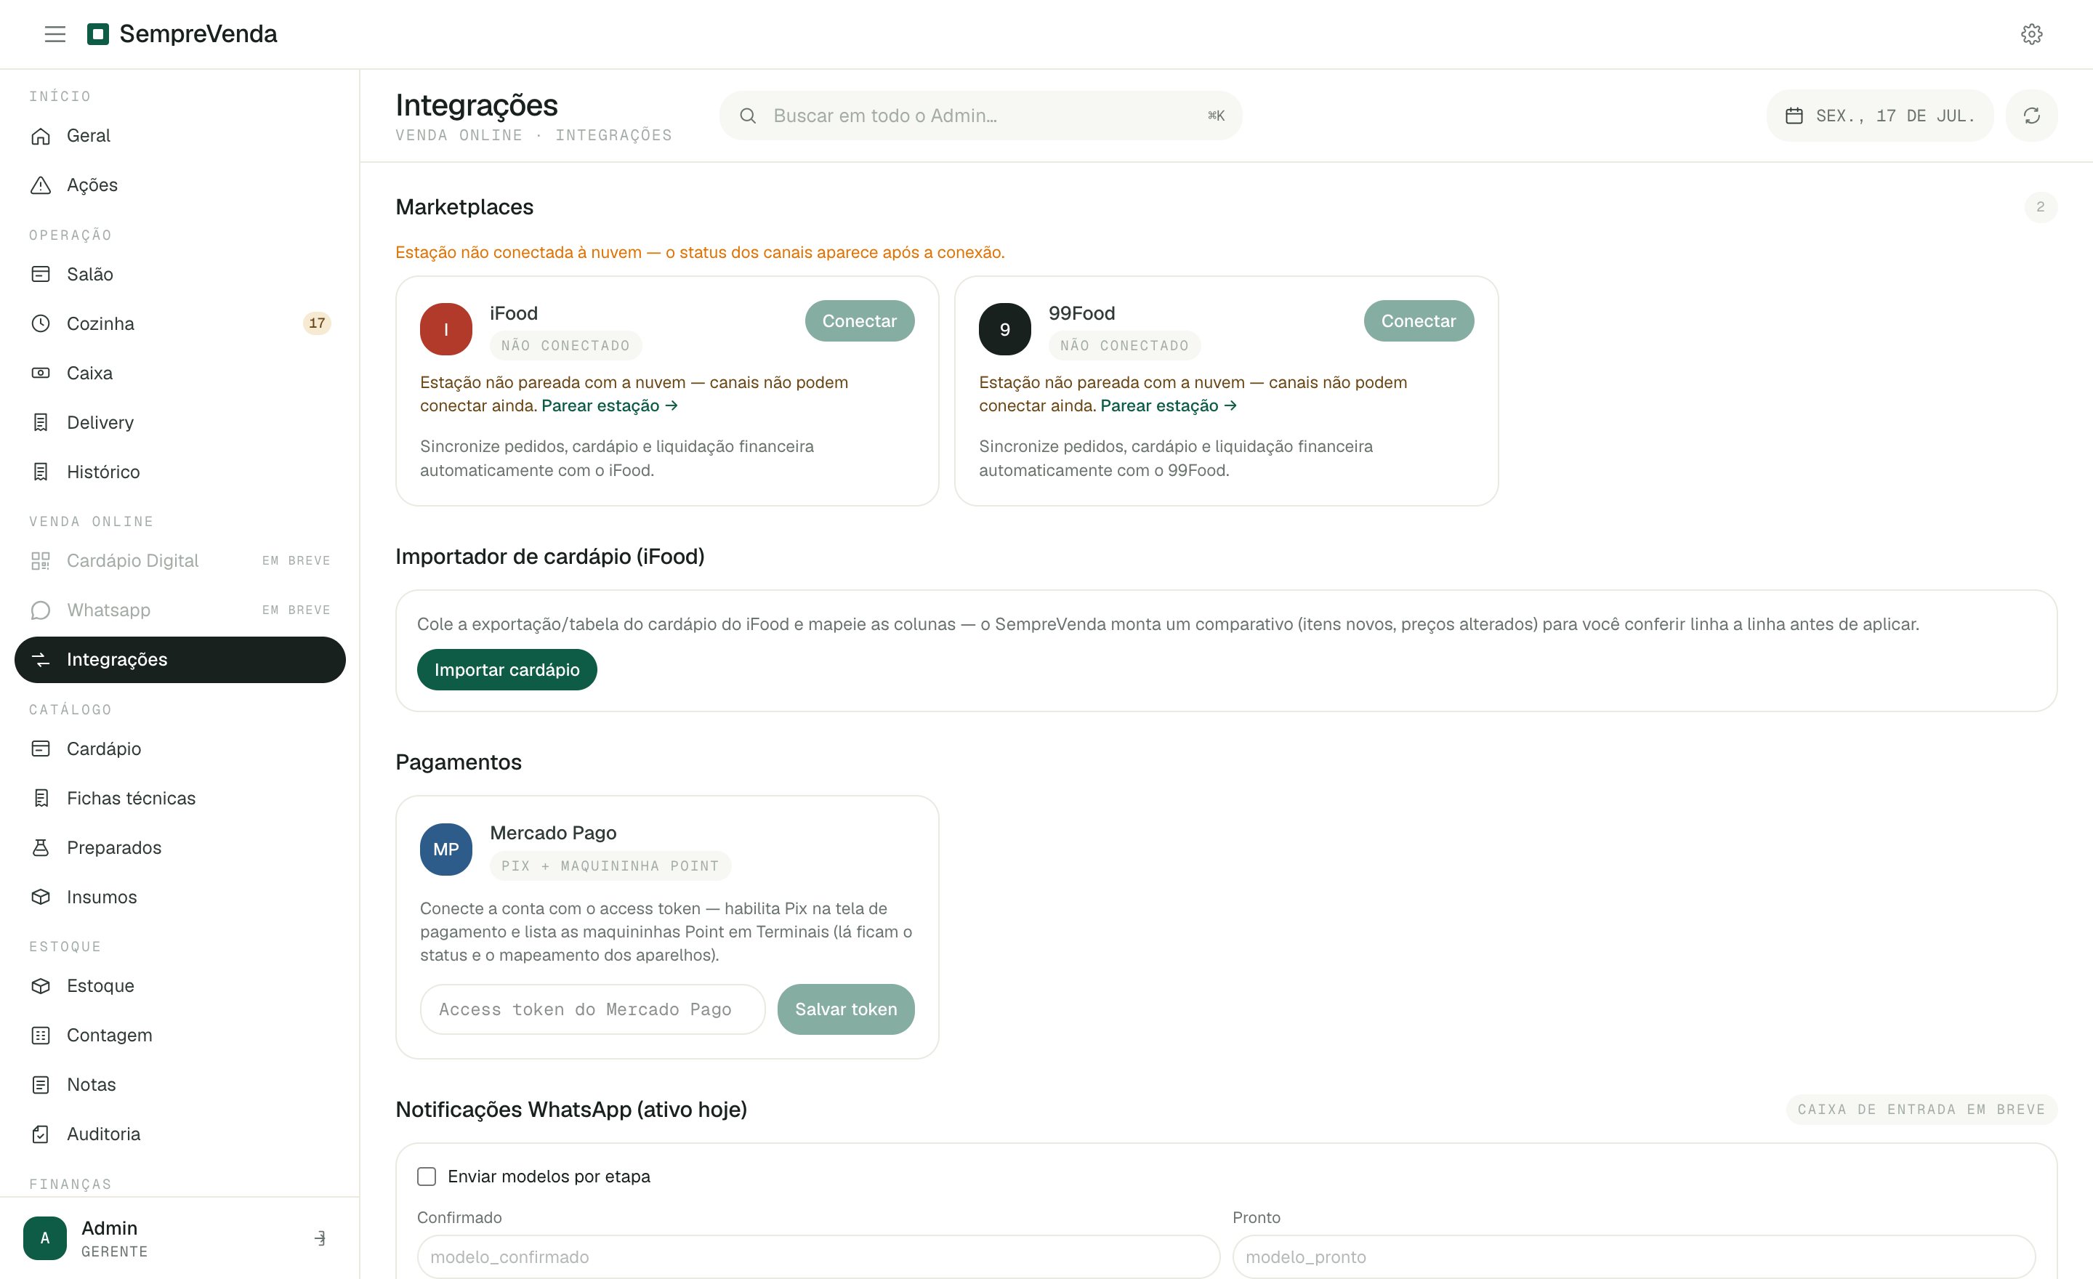Click the Mercado Pago MP avatar
This screenshot has height=1279, width=2093.
446,850
